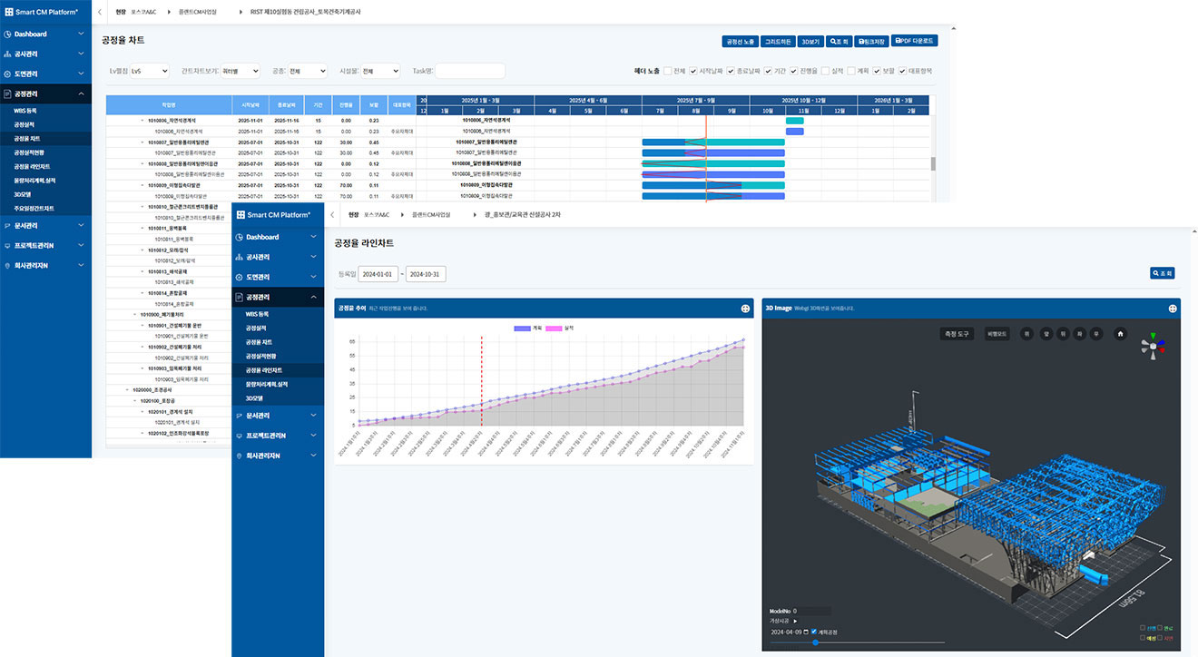The width and height of the screenshot is (1198, 657).
Task: Click the Smart CM Platform logo icon
Action: pos(9,13)
